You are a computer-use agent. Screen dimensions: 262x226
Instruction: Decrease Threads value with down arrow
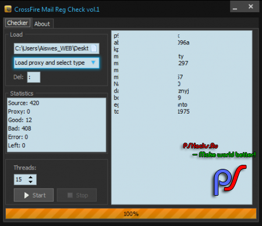(x=30, y=182)
